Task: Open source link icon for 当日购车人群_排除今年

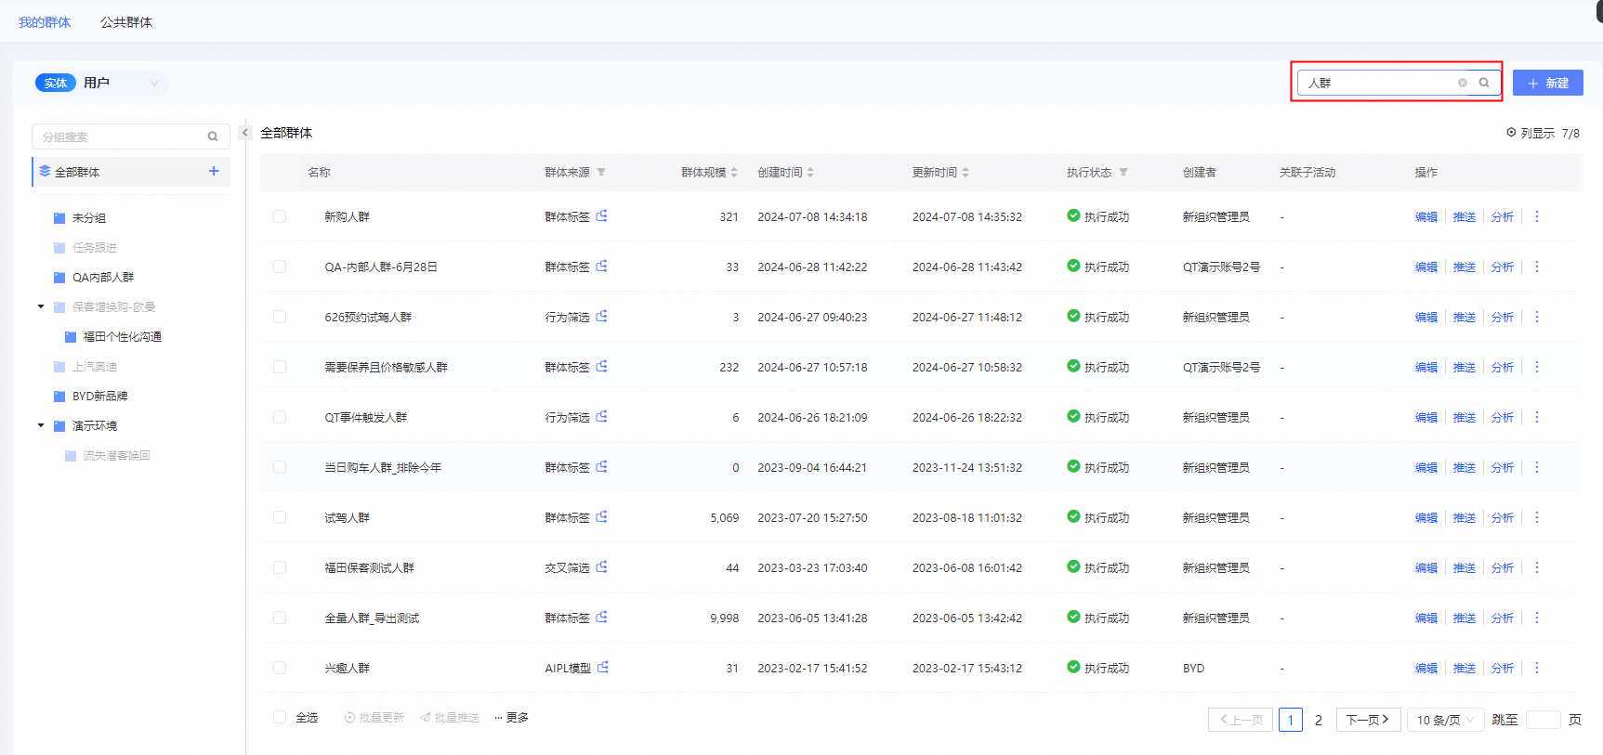Action: point(602,466)
